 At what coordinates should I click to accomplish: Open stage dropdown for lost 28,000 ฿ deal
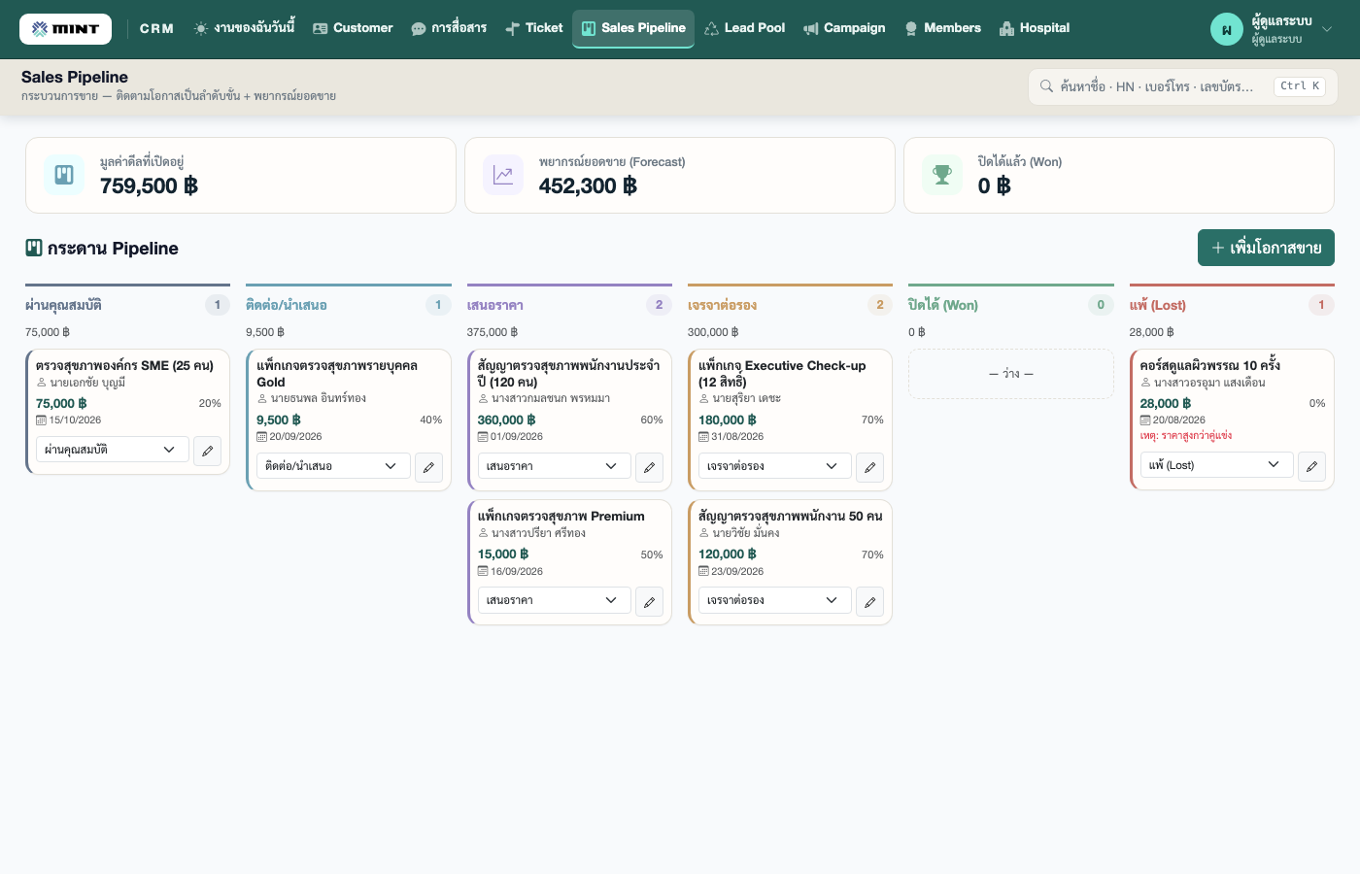(x=1217, y=465)
